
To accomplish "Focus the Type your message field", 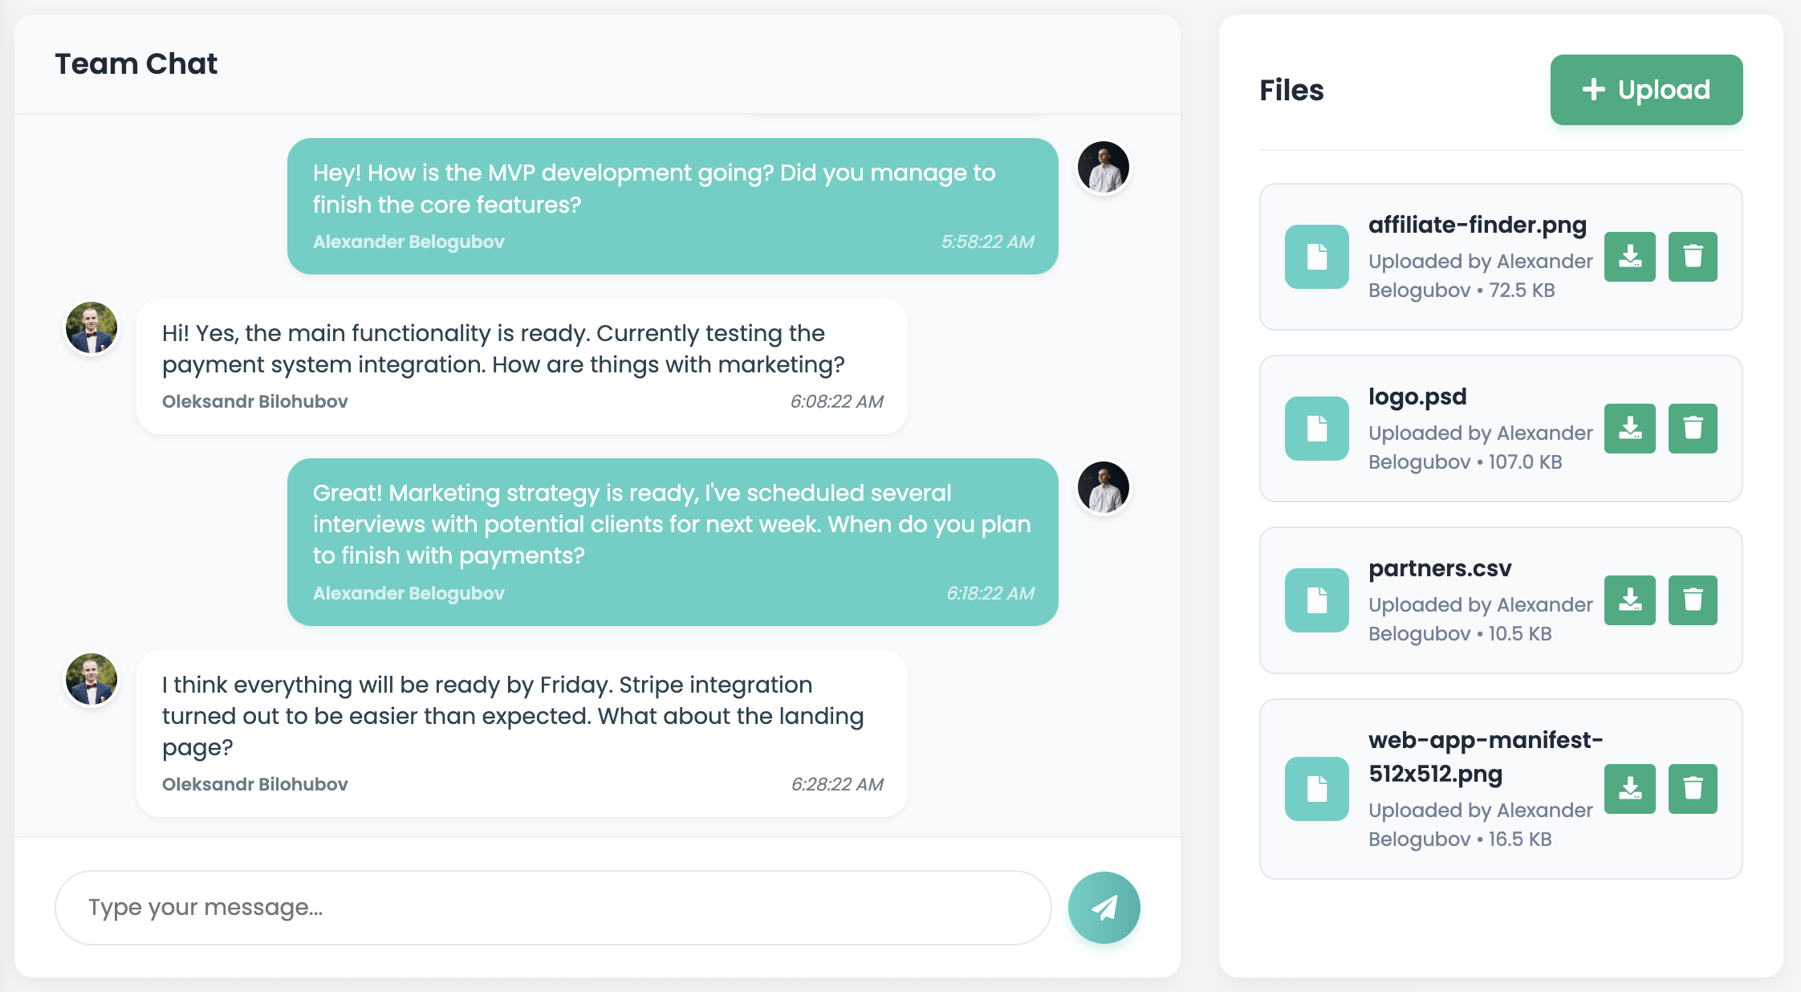I will 553,908.
